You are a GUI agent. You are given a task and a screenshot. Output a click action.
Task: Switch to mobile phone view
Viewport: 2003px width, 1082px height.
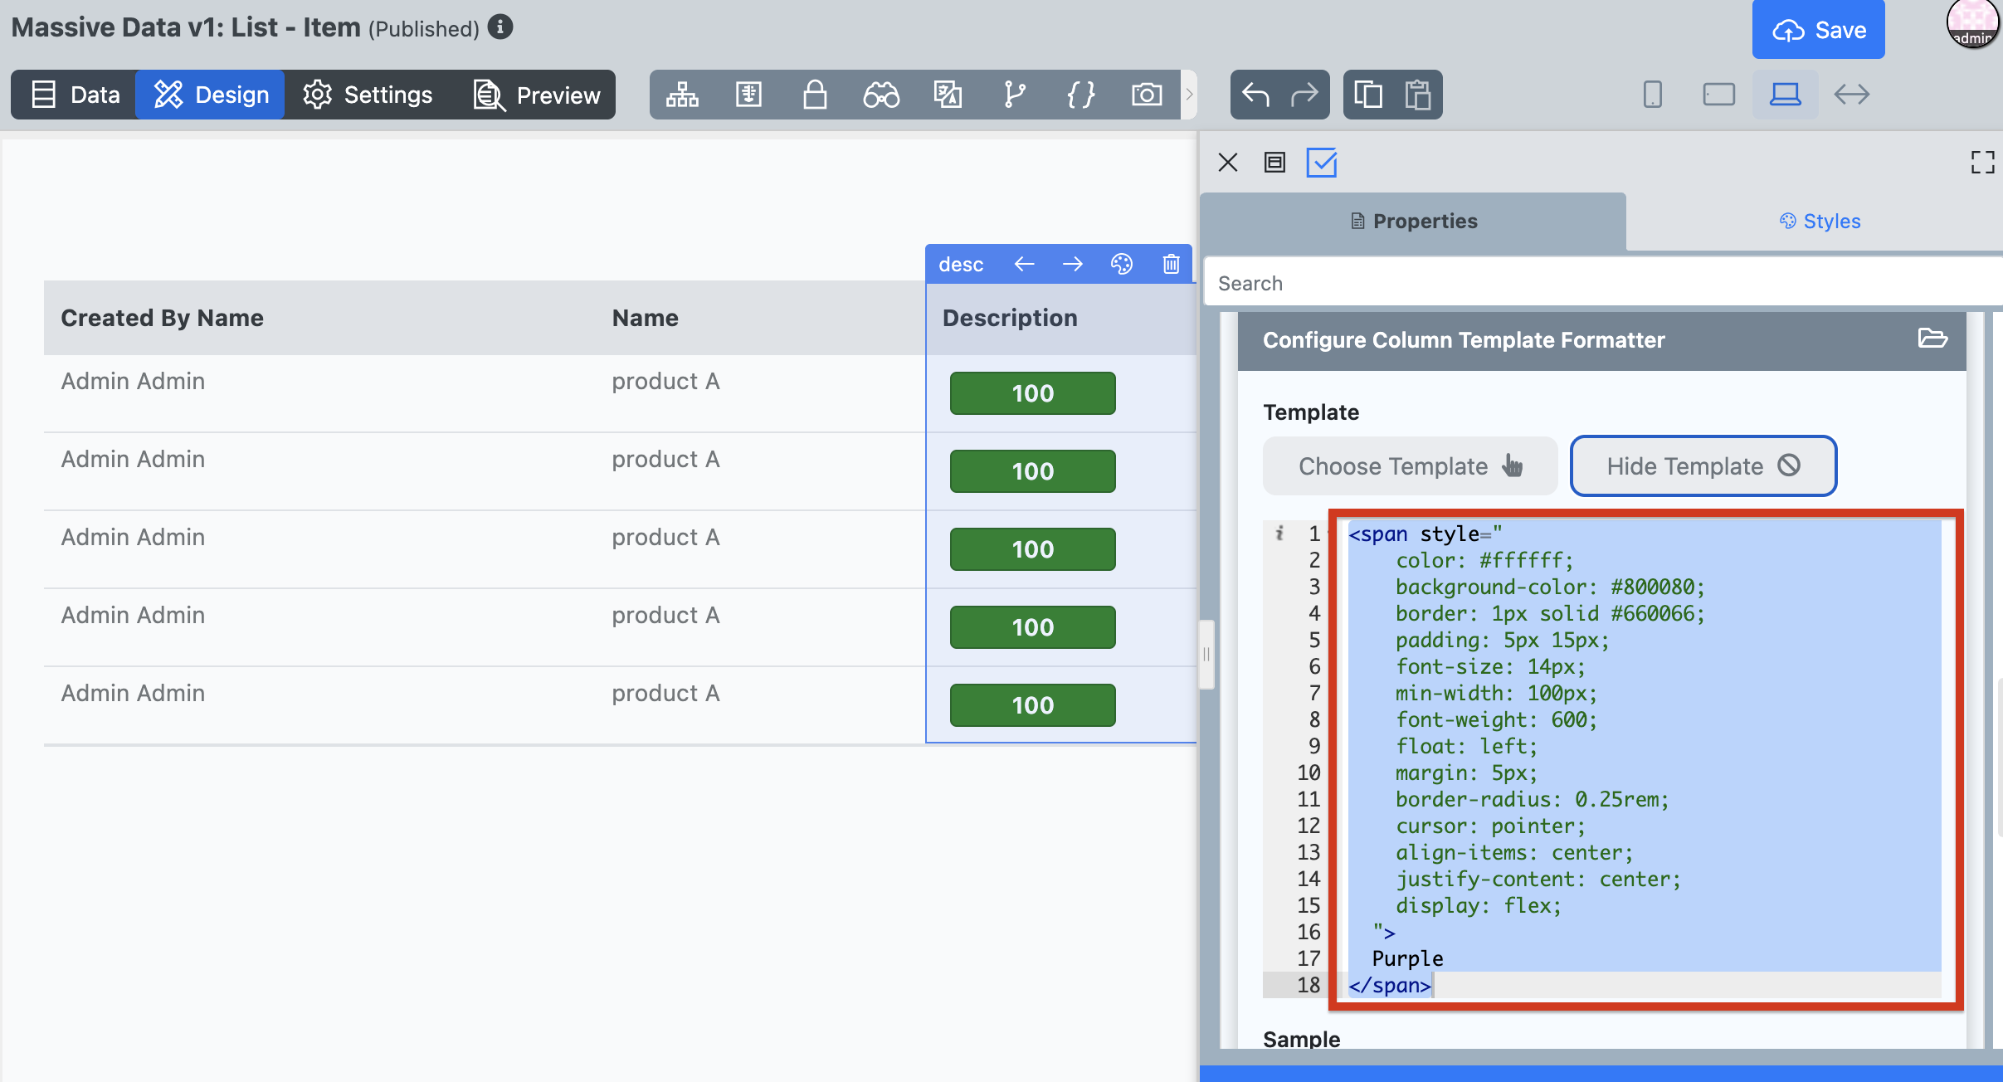point(1652,95)
